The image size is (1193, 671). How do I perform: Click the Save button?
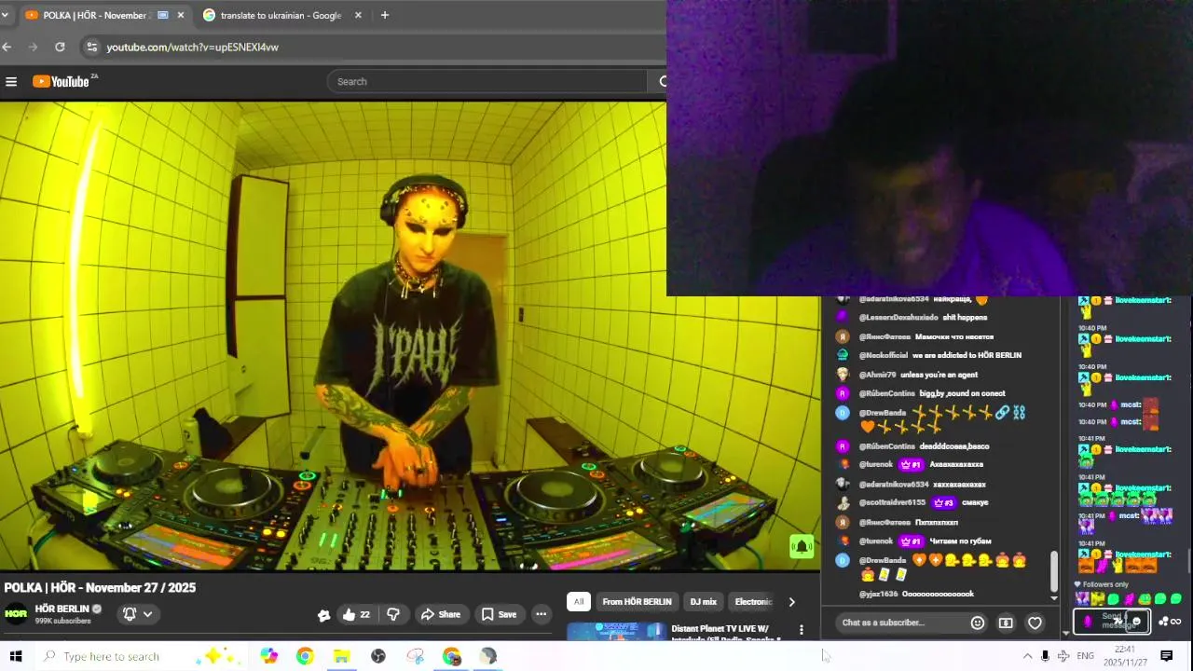pyautogui.click(x=499, y=614)
